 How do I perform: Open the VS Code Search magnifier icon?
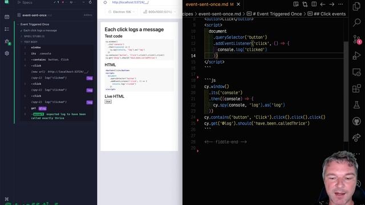tap(356, 23)
